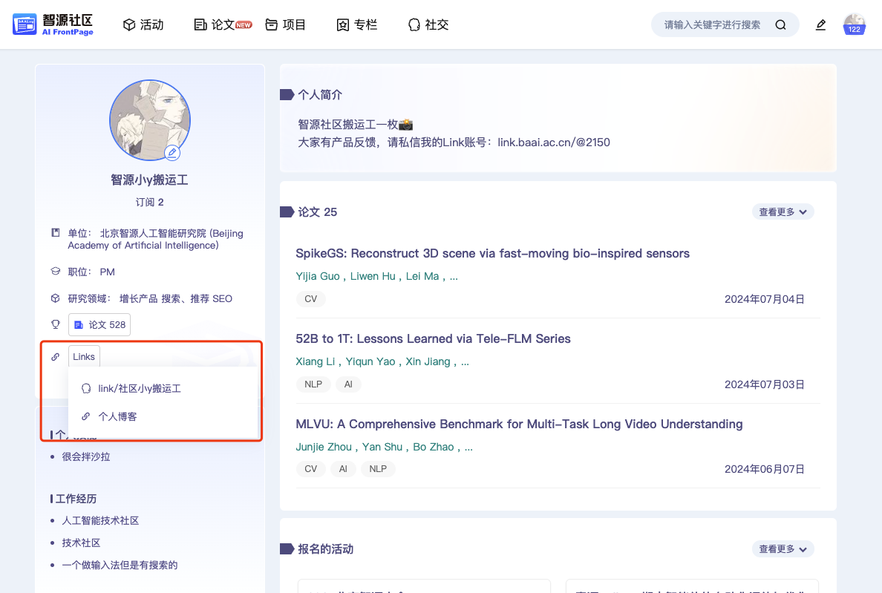
Task: Go to the 项目 navigation item
Action: pos(286,24)
